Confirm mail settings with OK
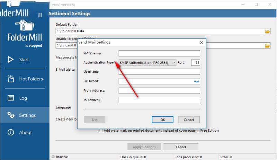 (x=162, y=119)
